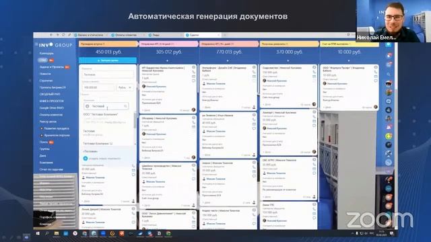Open Отчет по задачам in sidebar
The width and height of the screenshot is (431, 242).
pyautogui.click(x=51, y=169)
